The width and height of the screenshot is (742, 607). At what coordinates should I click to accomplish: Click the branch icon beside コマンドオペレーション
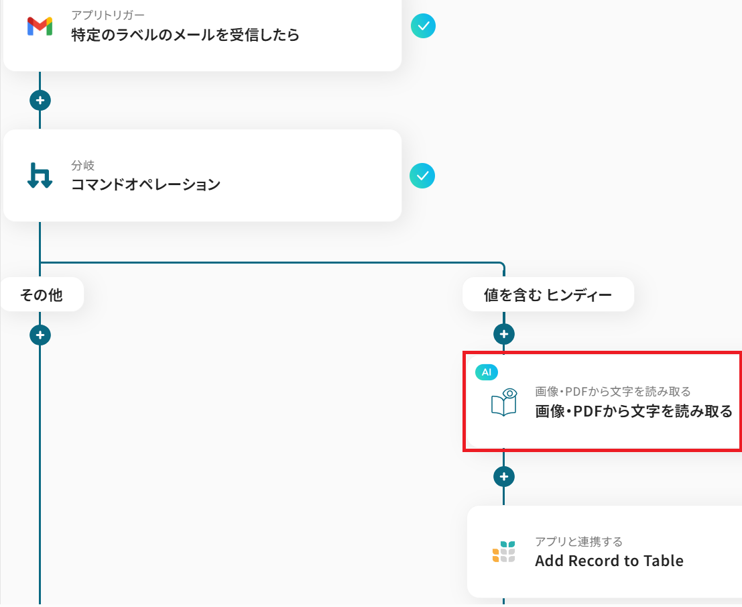click(40, 175)
